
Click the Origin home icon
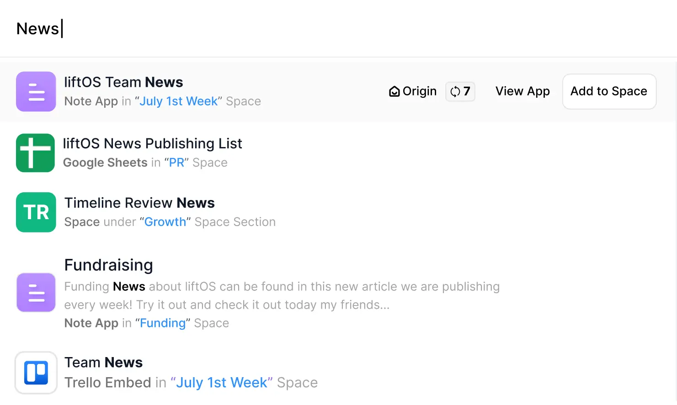pyautogui.click(x=394, y=92)
